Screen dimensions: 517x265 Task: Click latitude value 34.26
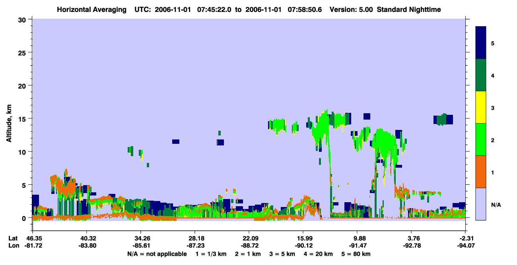click(140, 238)
